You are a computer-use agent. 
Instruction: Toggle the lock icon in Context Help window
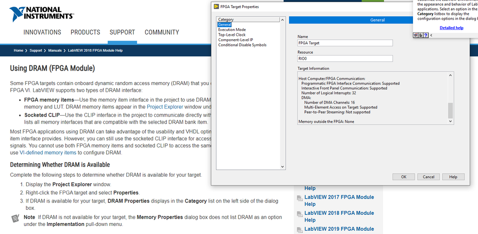[421, 35]
